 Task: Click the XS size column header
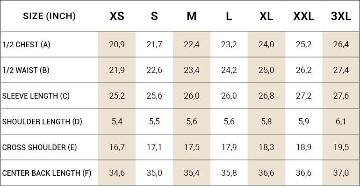tap(117, 16)
